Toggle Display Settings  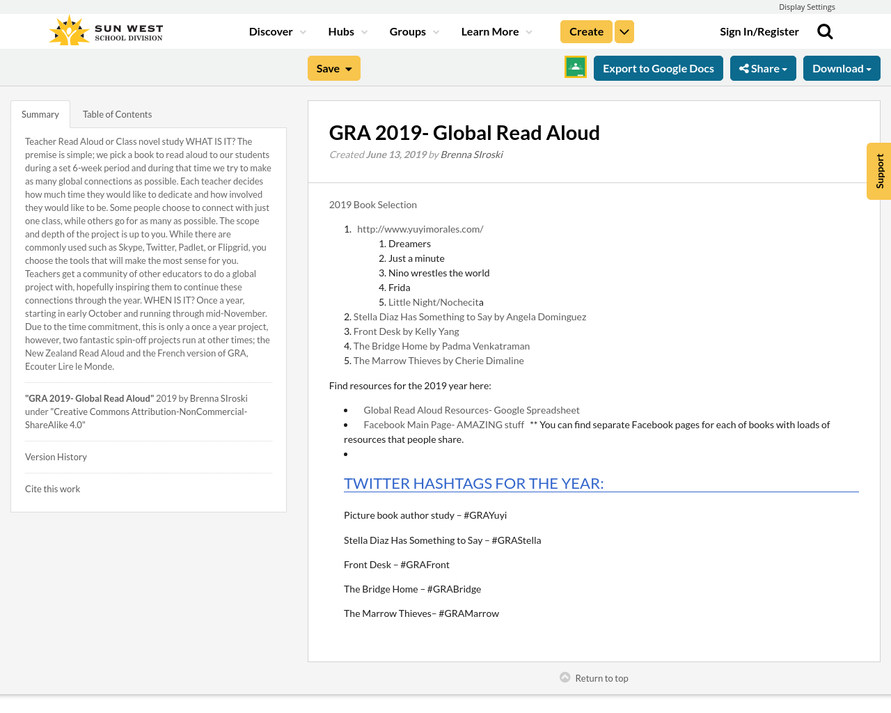tap(807, 6)
